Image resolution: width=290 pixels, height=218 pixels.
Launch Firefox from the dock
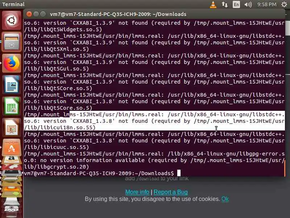click(x=12, y=63)
